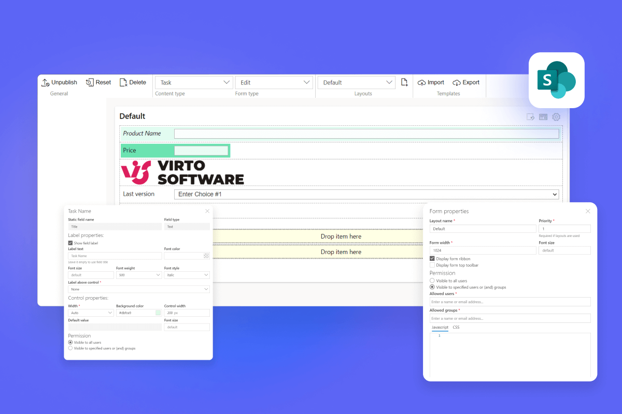
Task: Click the Reset icon next to Unpublish
Action: pos(88,82)
